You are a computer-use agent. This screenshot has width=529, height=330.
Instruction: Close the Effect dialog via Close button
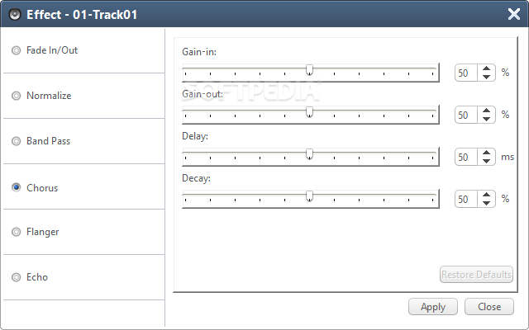click(x=489, y=307)
